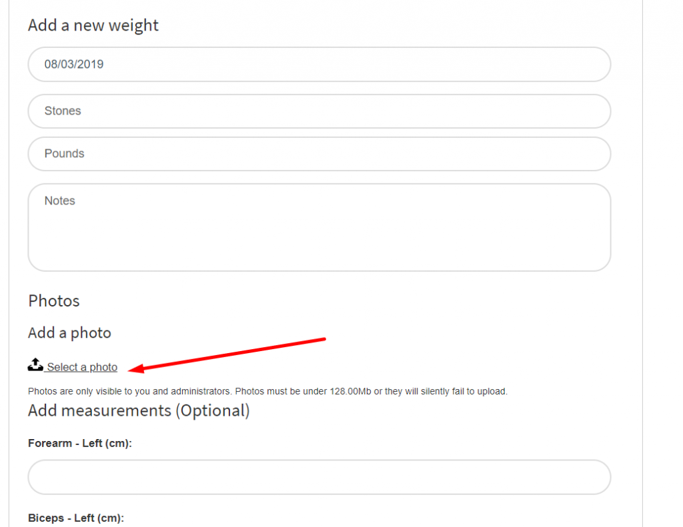The image size is (683, 527).
Task: Click the upload tray arrow symbol
Action: (x=35, y=364)
